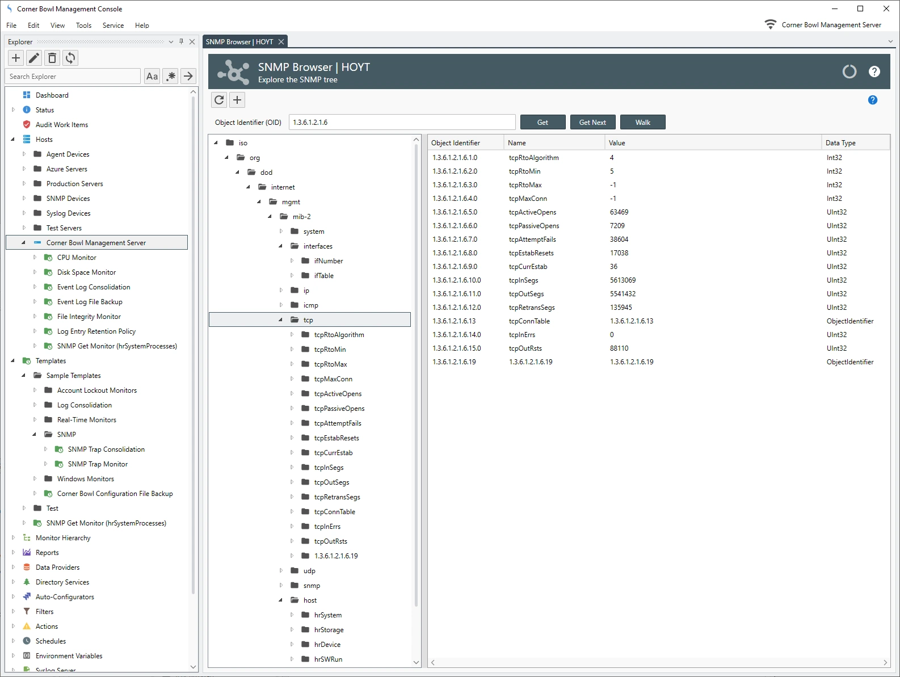Click the plus icon in SNMP Browser toolbar

(x=237, y=100)
